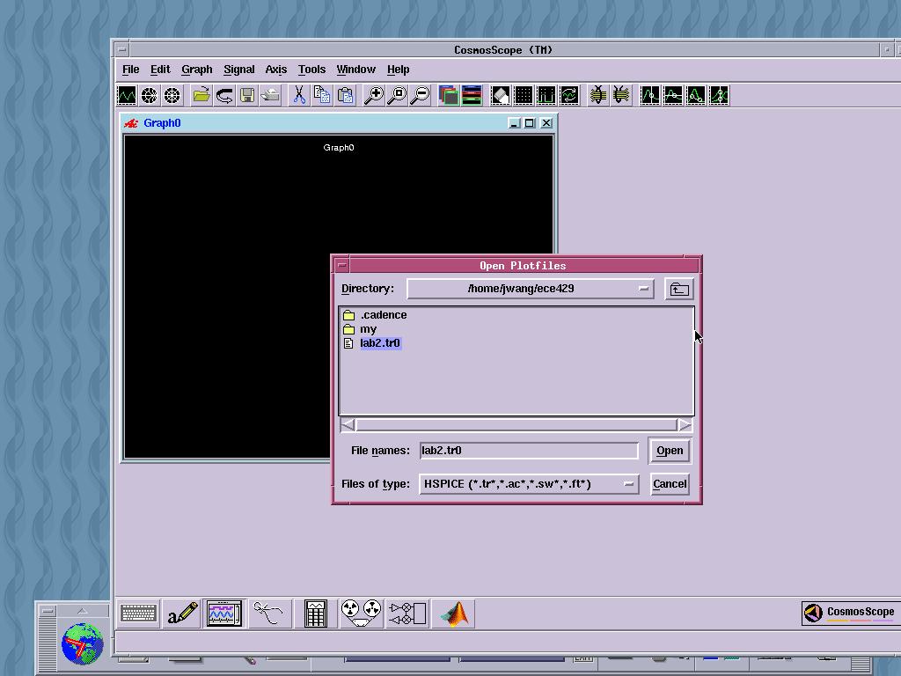Open the tape reel tool
Screen dimensions: 901x676
click(361, 614)
